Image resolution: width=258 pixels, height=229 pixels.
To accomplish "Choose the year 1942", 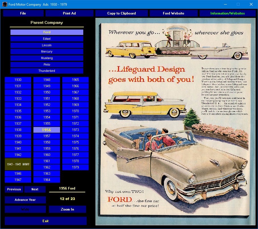I will pos(18,155).
